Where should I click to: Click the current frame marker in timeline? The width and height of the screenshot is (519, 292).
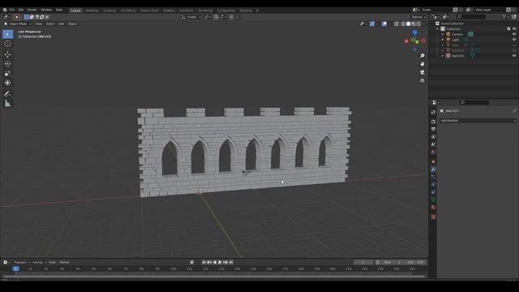tap(15, 268)
